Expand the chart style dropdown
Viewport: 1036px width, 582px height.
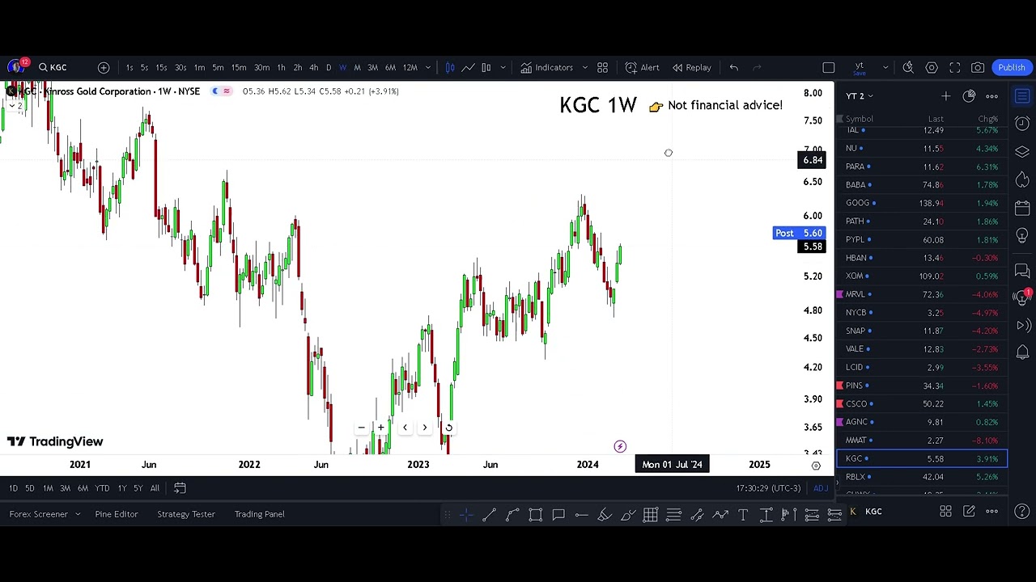503,67
